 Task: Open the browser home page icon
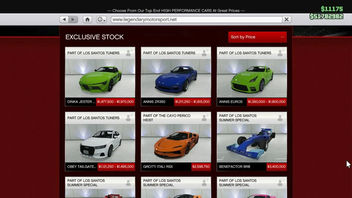87,19
